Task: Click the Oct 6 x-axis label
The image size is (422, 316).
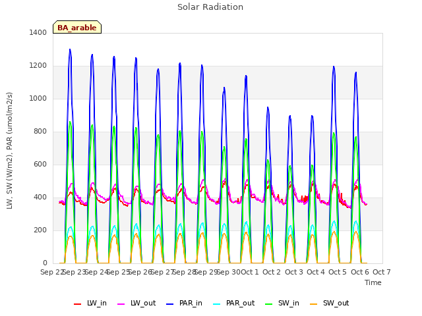Action: click(360, 272)
